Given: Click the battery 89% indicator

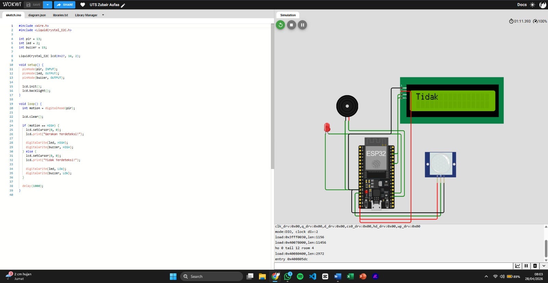Looking at the screenshot, I should [x=513, y=276].
